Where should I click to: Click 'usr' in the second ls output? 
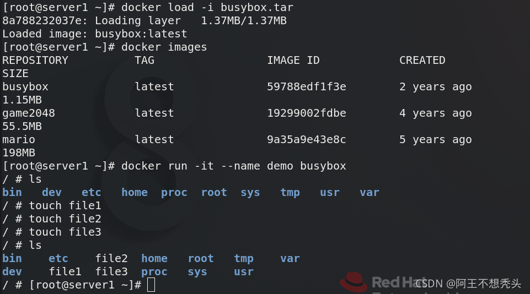[x=244, y=272]
